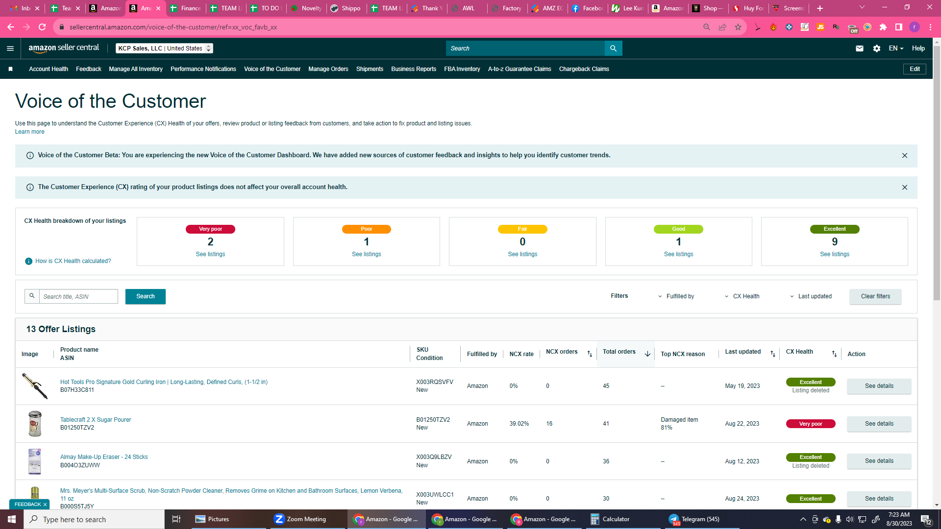This screenshot has height=529, width=941.
Task: Open Zoom Meeting from taskbar
Action: 306,519
